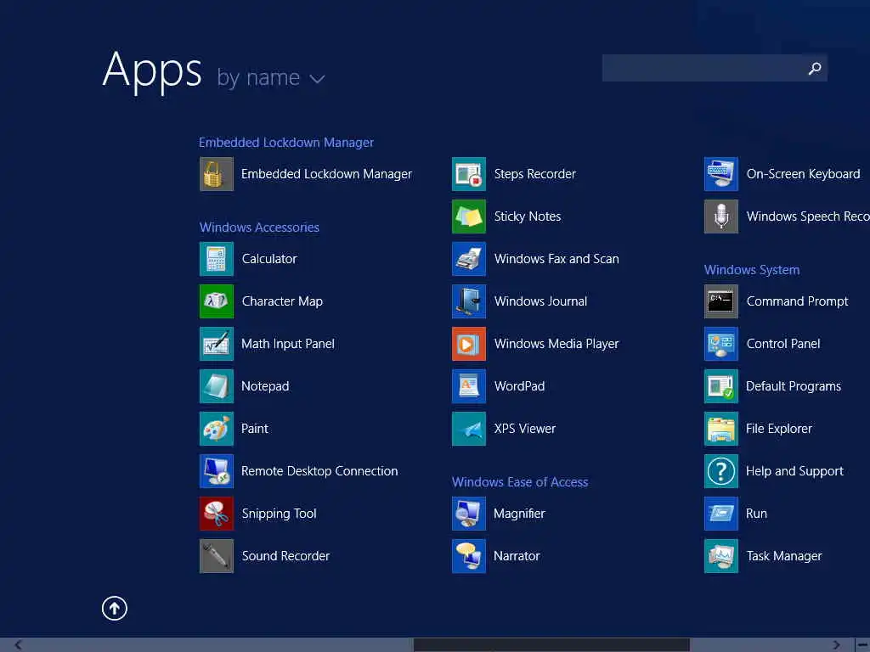Image resolution: width=870 pixels, height=652 pixels.
Task: Click the 'XPS Viewer' label text
Action: (525, 429)
